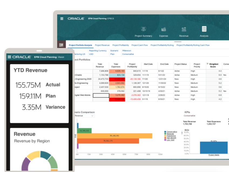Click the Expense card icon
This screenshot has height=172, width=229.
pos(163,29)
